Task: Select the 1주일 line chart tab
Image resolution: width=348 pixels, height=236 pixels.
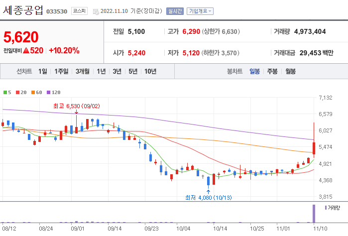Action: 61,71
